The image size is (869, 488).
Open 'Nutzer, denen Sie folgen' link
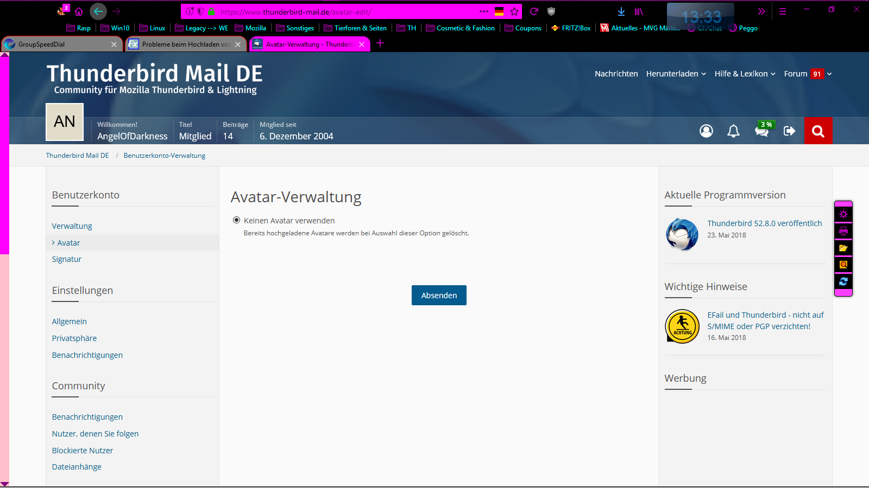(x=96, y=434)
